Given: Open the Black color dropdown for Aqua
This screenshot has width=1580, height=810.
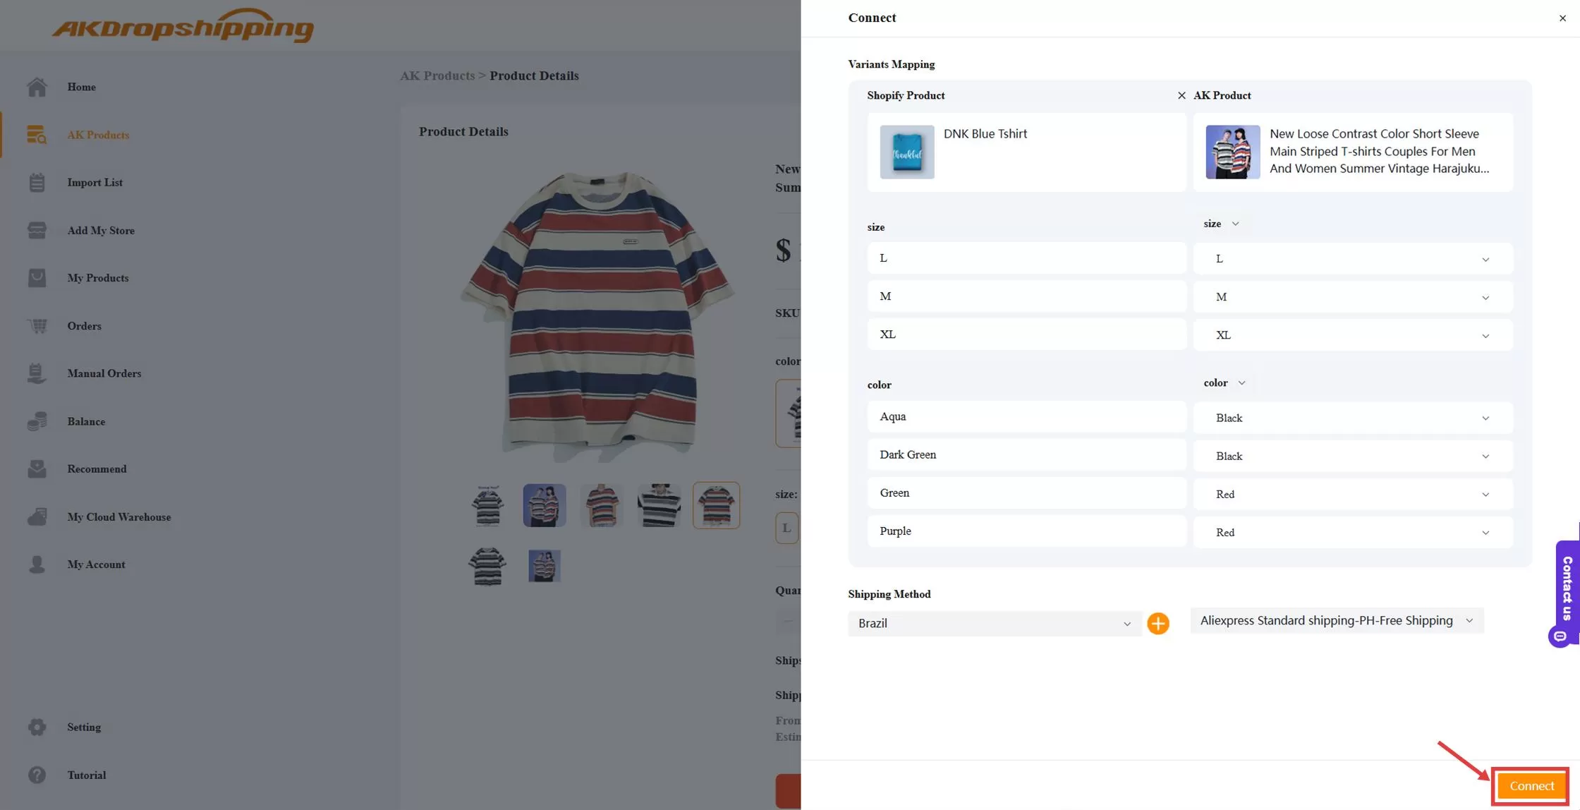Looking at the screenshot, I should 1351,417.
